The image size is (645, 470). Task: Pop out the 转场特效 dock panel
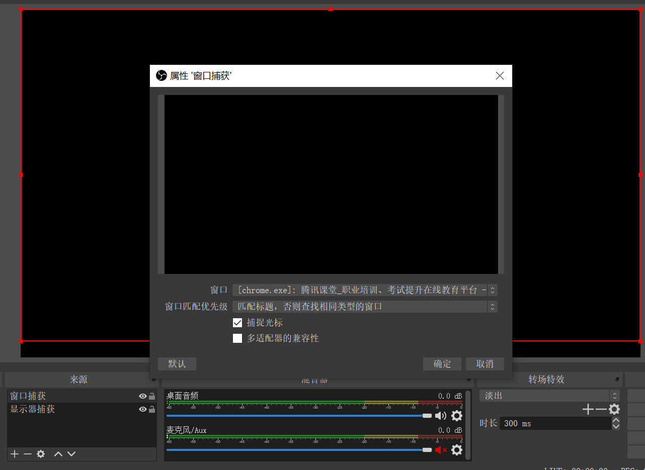coord(617,380)
